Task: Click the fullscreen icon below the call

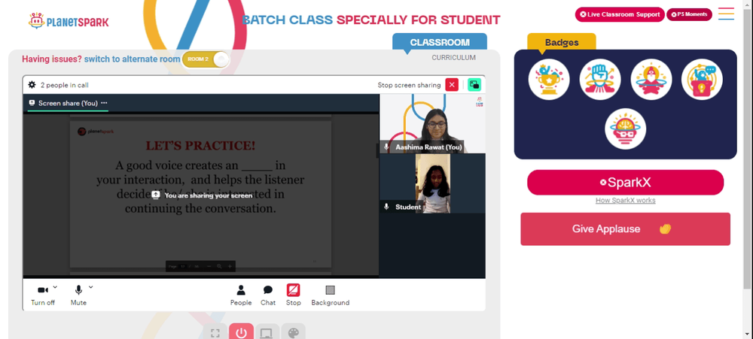Action: pos(215,333)
